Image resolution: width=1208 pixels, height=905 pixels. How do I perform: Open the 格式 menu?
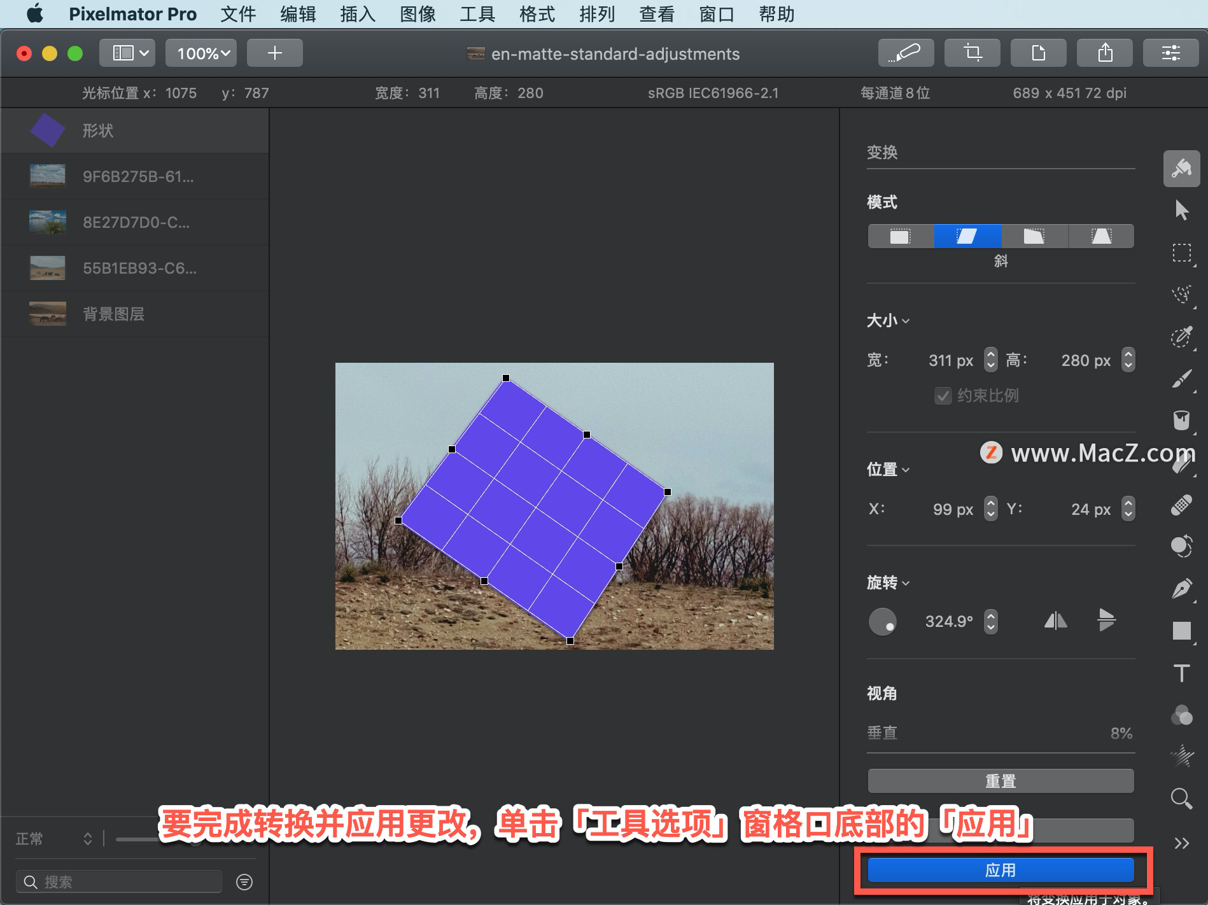click(537, 14)
